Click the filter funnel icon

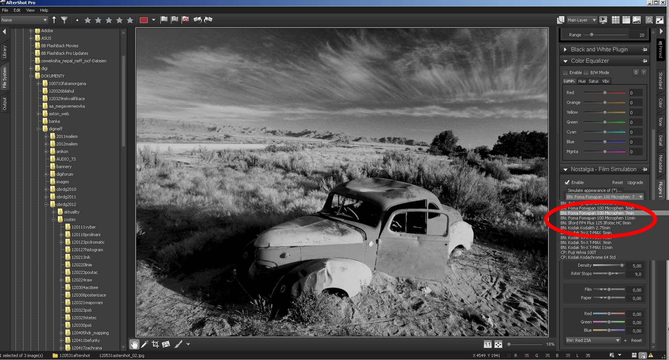click(64, 20)
